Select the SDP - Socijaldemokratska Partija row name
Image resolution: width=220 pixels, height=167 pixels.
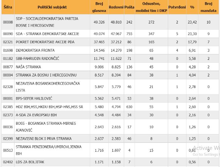47,22
